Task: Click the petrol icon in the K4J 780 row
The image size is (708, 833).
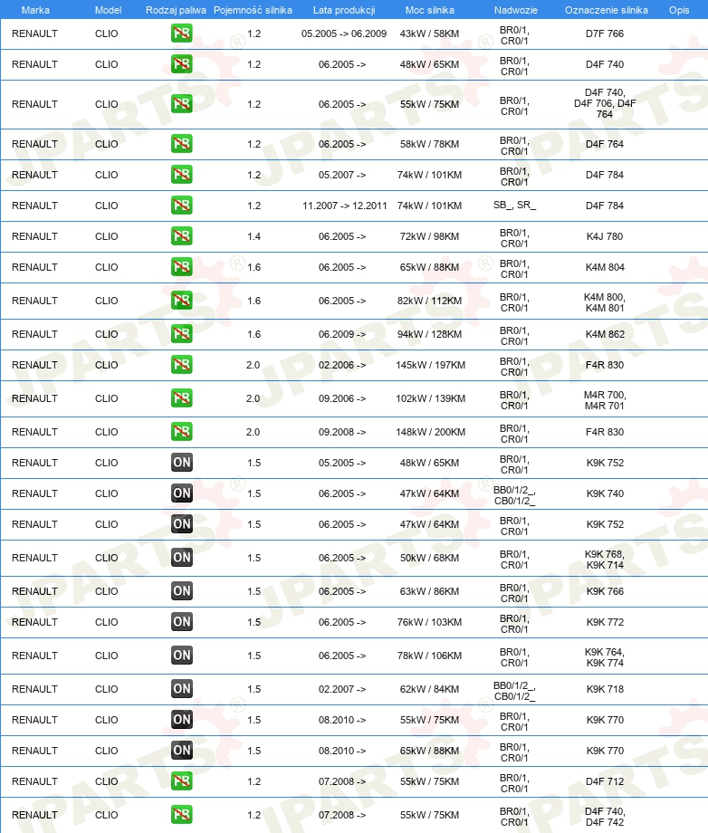Action: tap(182, 236)
